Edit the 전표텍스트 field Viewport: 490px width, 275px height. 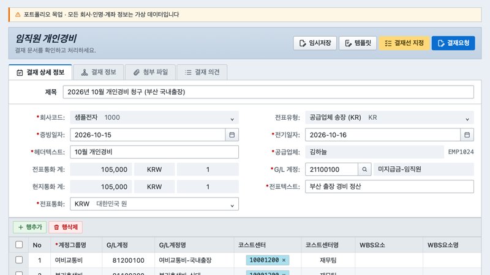click(390, 186)
